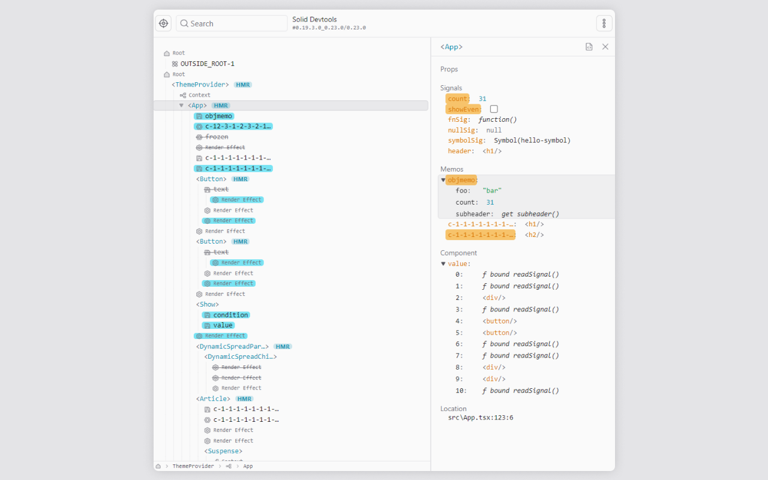The height and width of the screenshot is (480, 768).
Task: Click the Root home icon at breadcrumb start
Action: pos(158,466)
